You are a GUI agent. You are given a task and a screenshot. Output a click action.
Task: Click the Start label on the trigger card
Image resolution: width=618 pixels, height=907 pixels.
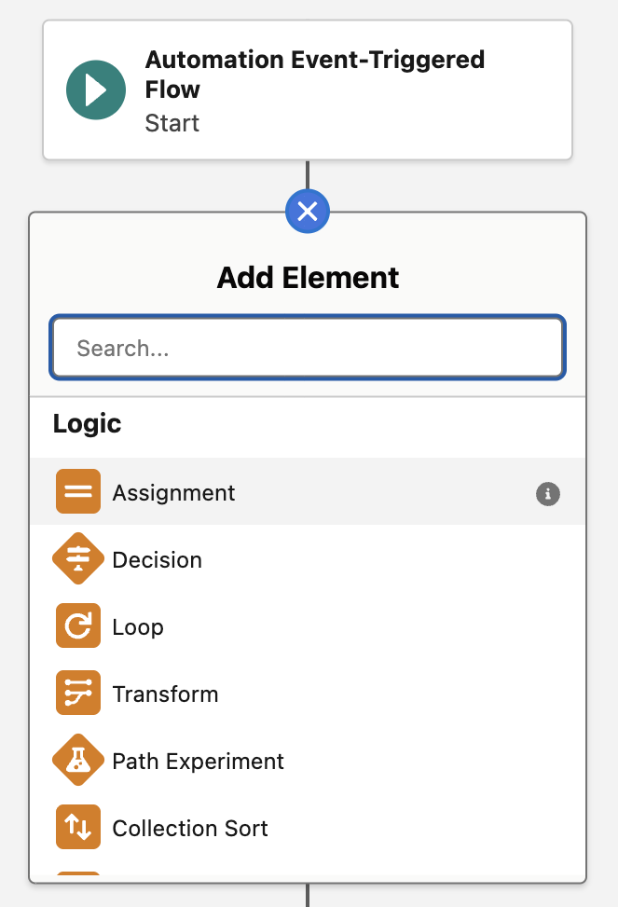tap(172, 122)
